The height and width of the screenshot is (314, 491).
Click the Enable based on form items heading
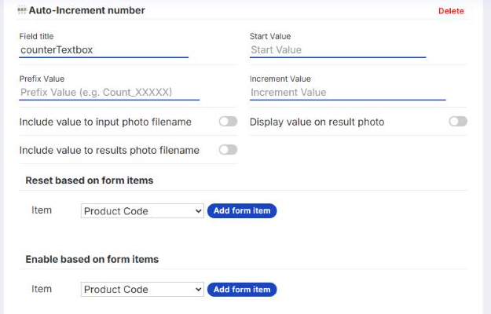92,259
